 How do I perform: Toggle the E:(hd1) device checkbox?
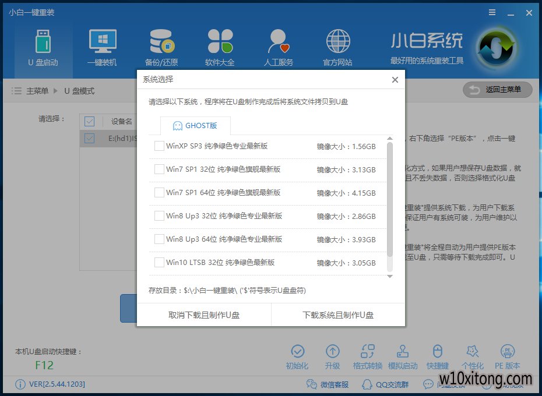pyautogui.click(x=90, y=139)
